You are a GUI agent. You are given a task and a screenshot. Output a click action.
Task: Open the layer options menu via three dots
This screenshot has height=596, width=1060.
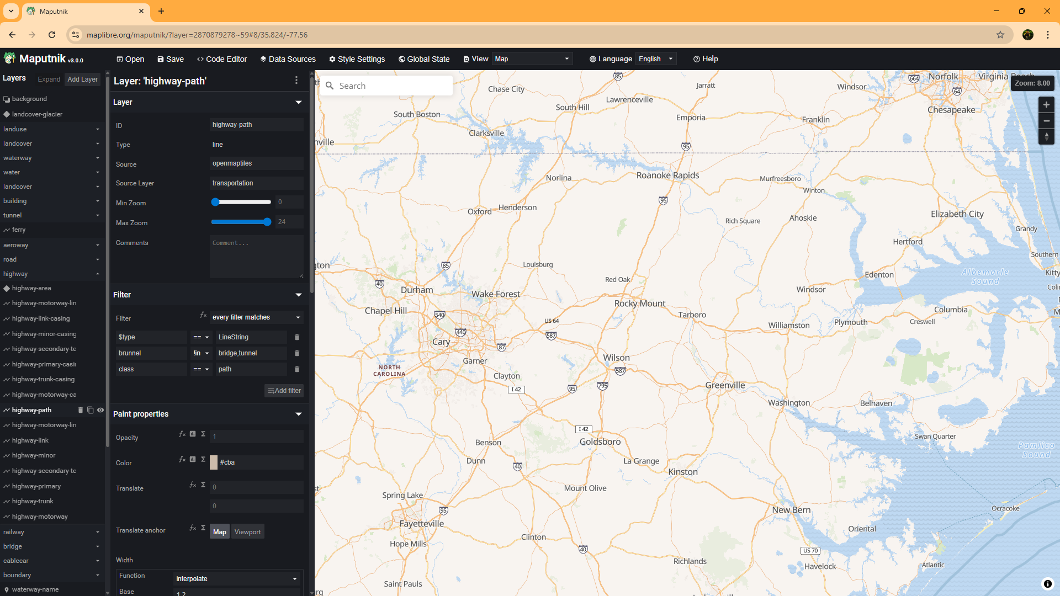pyautogui.click(x=296, y=80)
